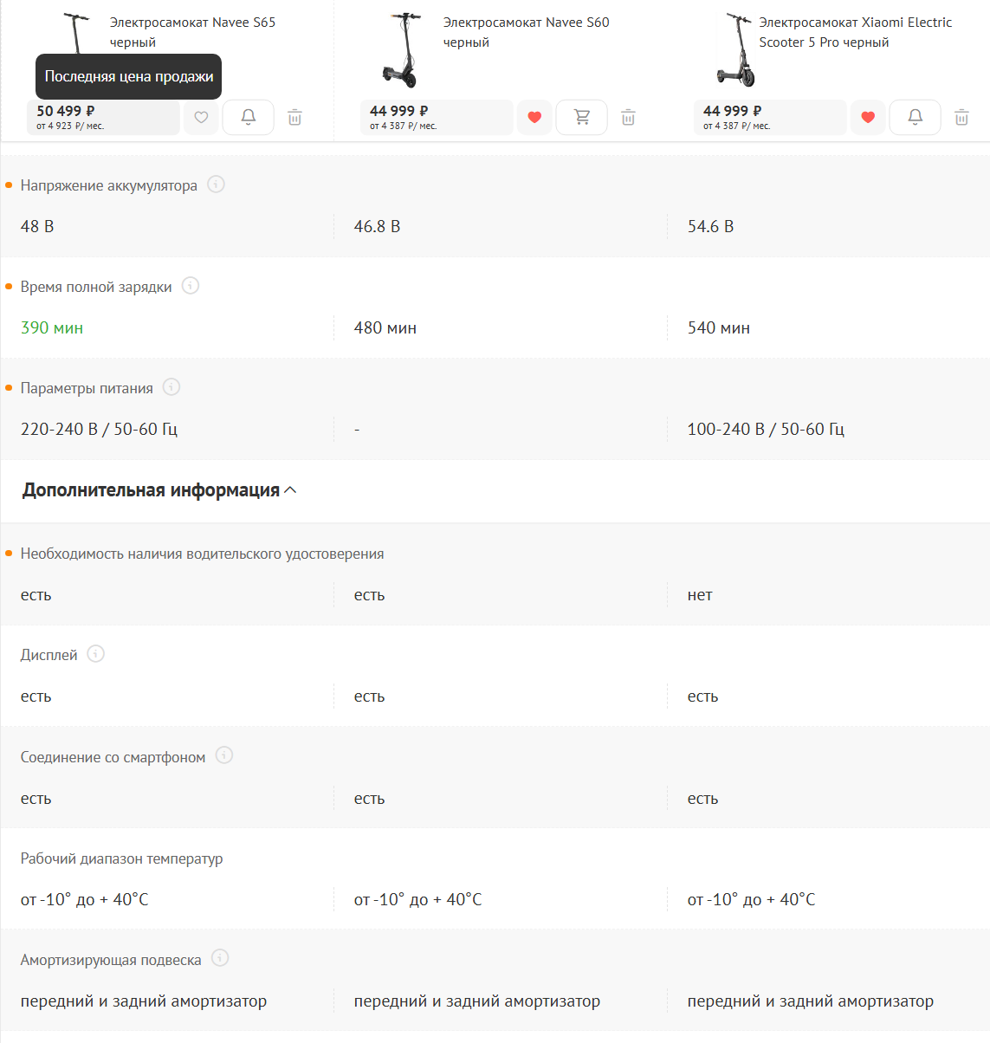
Task: Click bell notify icon for Navee S65
Action: [248, 117]
